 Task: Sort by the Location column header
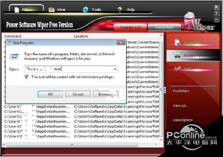click(x=81, y=36)
